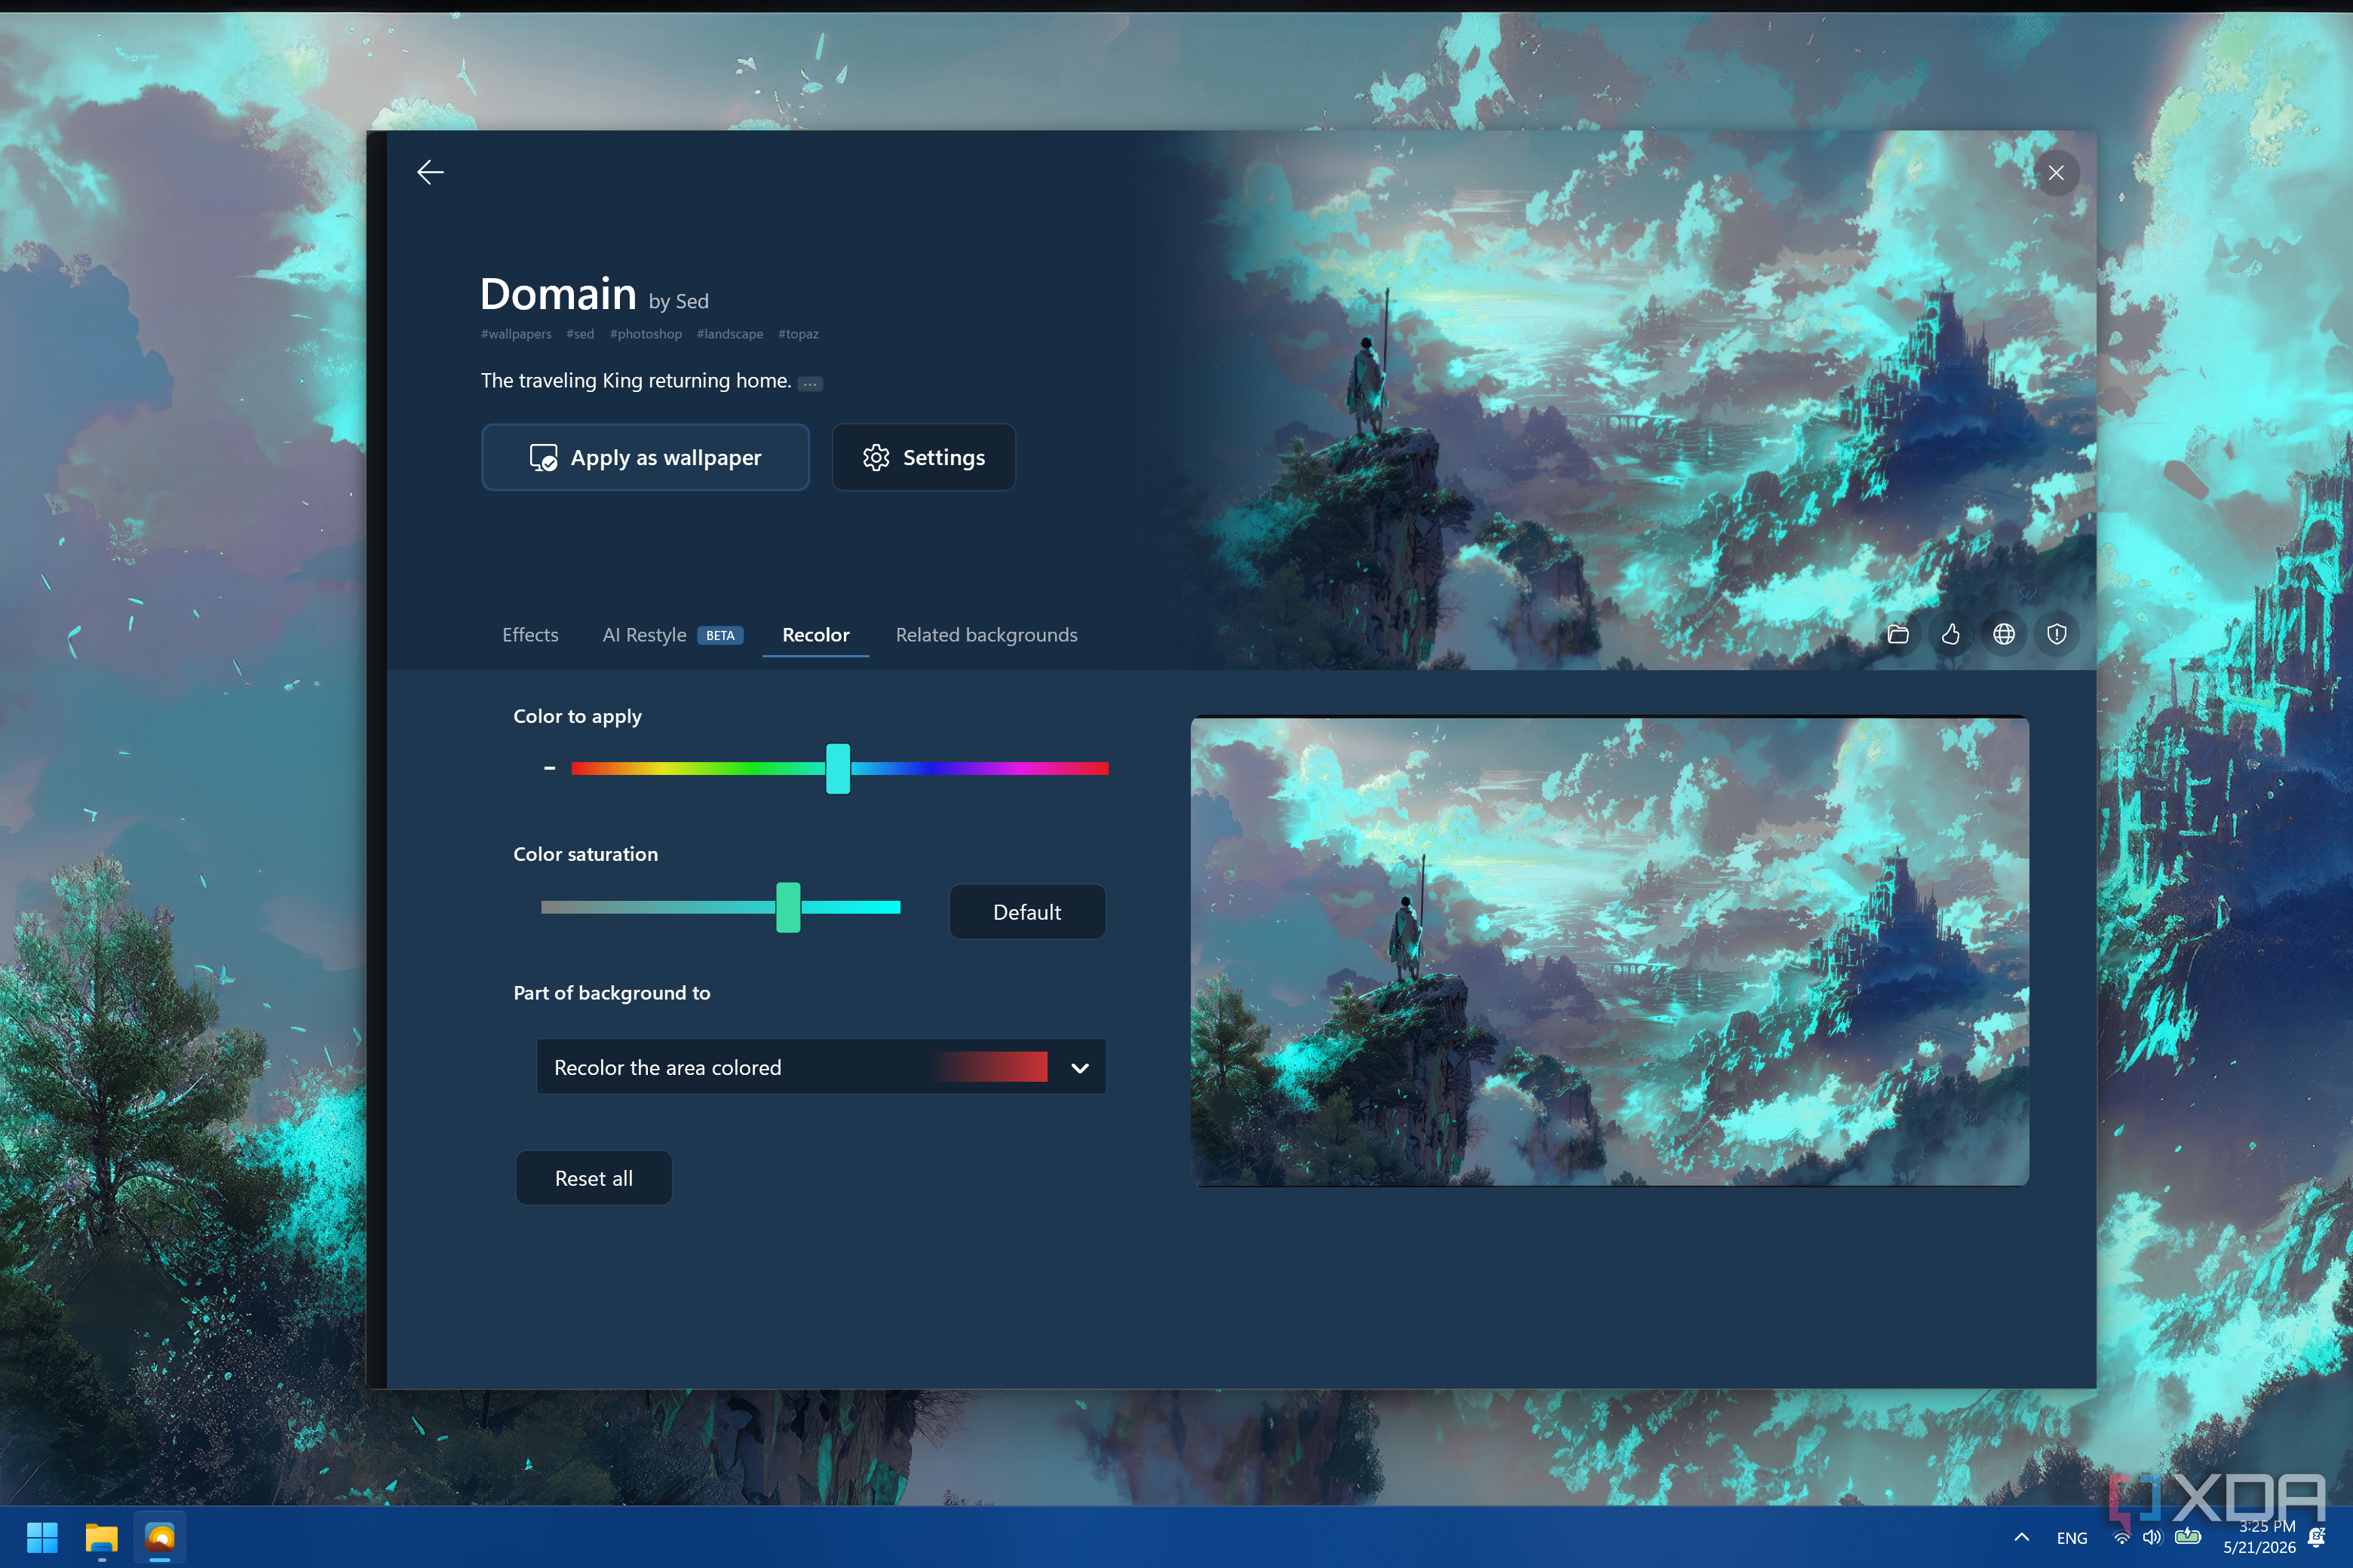Like the wallpaper with thumbs-up icon
The image size is (2353, 1568).
[1951, 634]
